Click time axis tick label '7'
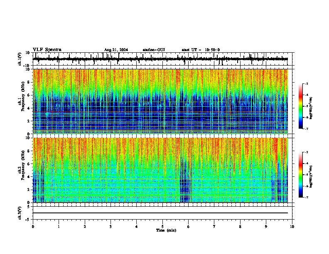 point(214,227)
